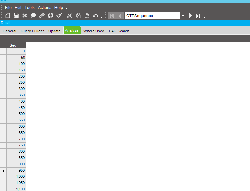Click the Seq cell with value 1,100
Screen dimensions: 250x191
[x=16, y=189]
